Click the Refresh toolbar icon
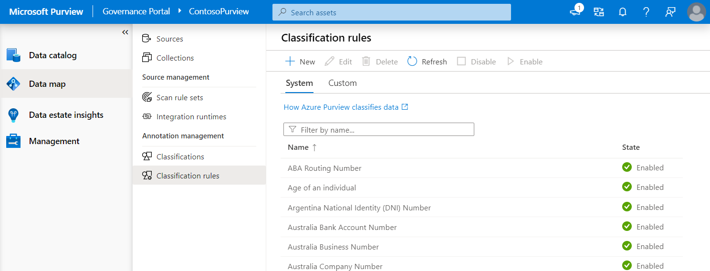 click(x=412, y=62)
